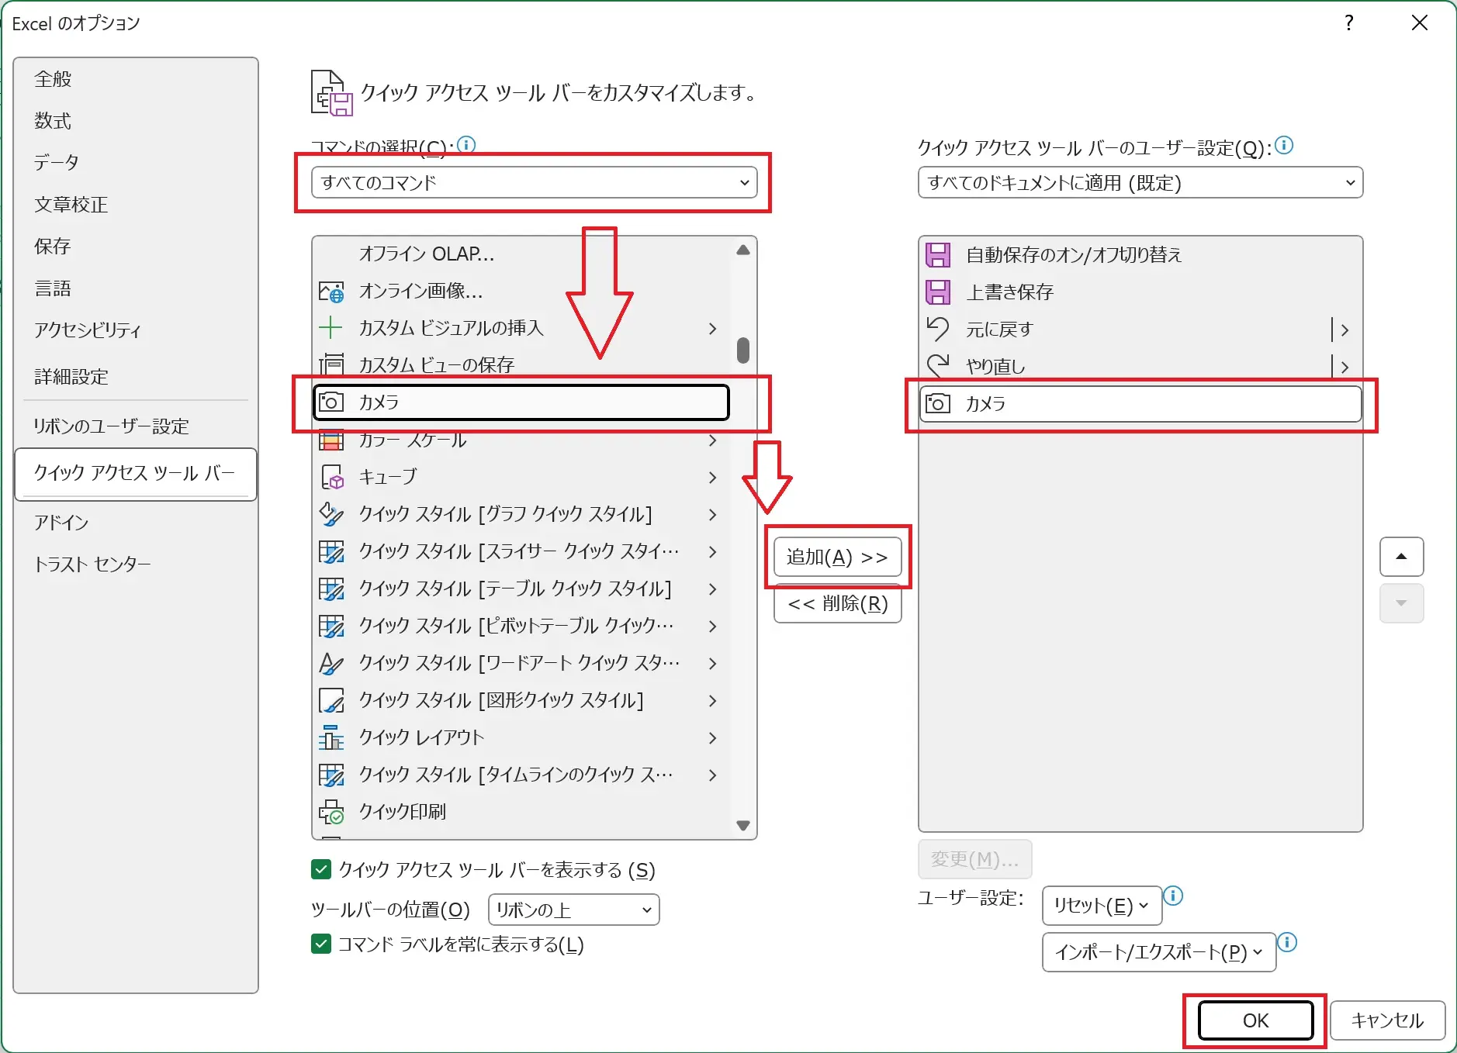Click the command list scroll-down arrow

click(743, 826)
